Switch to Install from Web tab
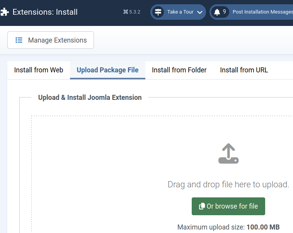The width and height of the screenshot is (293, 233). (x=39, y=70)
